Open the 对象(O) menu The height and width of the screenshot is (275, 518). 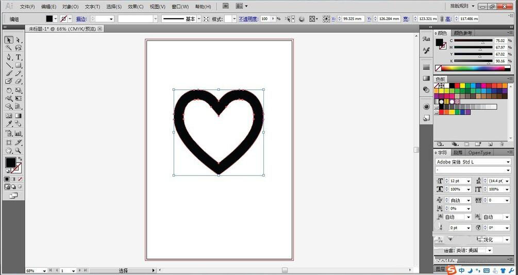pyautogui.click(x=71, y=6)
